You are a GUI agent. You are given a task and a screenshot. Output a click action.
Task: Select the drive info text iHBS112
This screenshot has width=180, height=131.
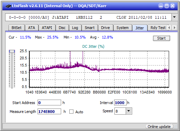(x=84, y=17)
